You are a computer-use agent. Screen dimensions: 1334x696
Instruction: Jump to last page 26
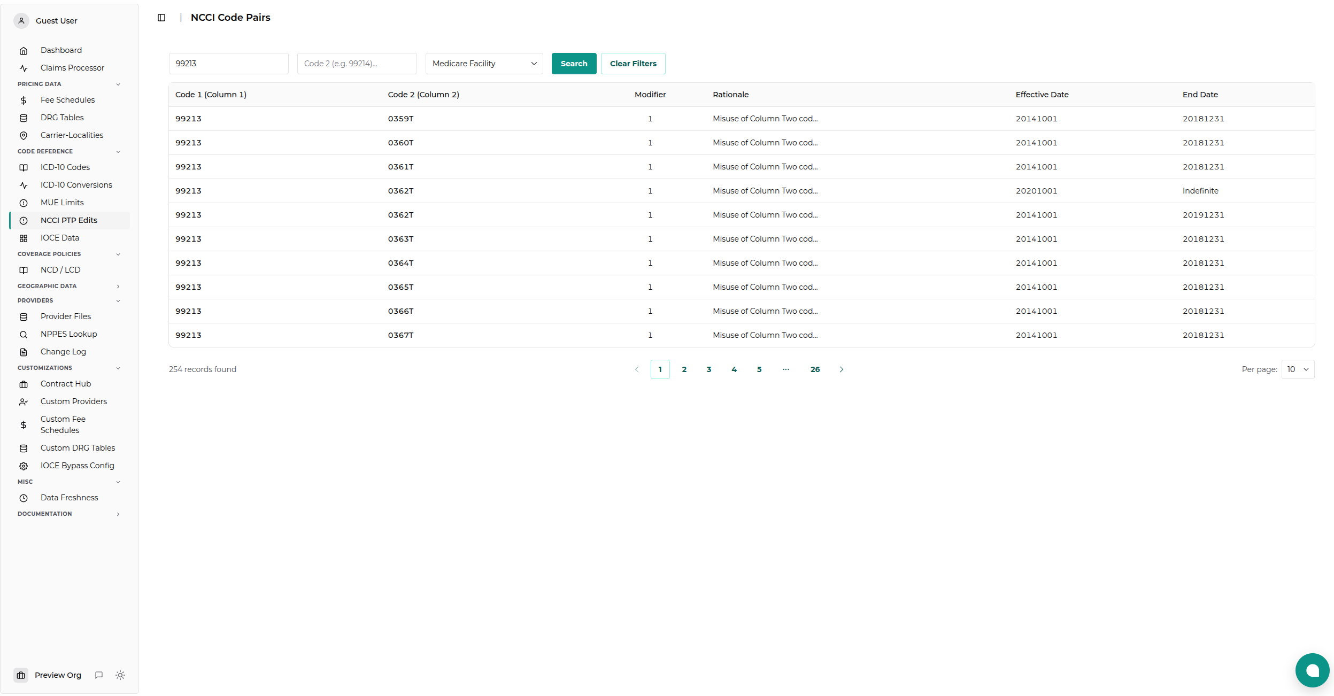pyautogui.click(x=815, y=369)
